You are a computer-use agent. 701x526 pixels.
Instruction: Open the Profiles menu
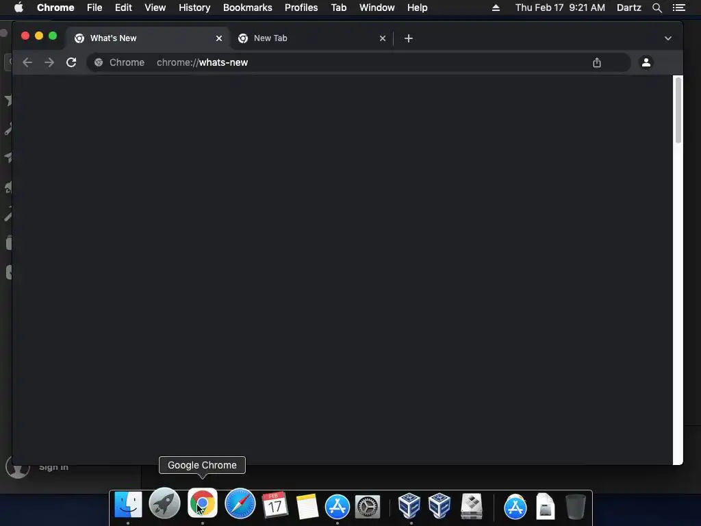click(301, 8)
